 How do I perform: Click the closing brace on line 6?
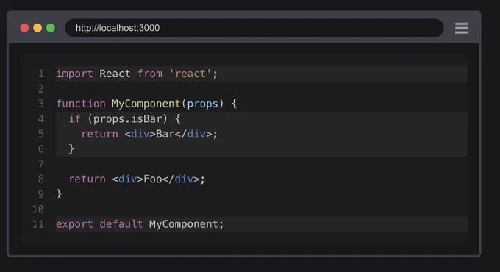[x=71, y=149]
